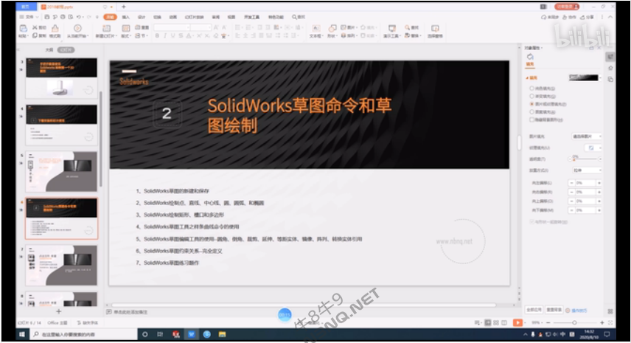The width and height of the screenshot is (631, 343).
Task: Open the File (文件) menu dropdown
Action: (29, 17)
